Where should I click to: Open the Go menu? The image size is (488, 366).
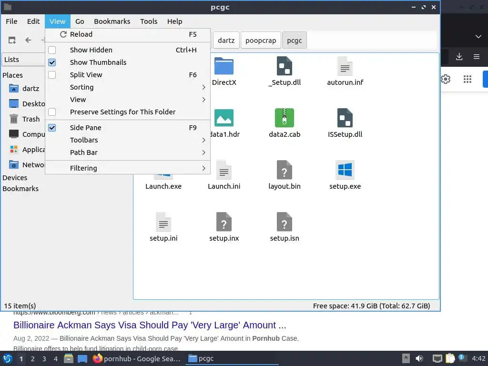80,21
